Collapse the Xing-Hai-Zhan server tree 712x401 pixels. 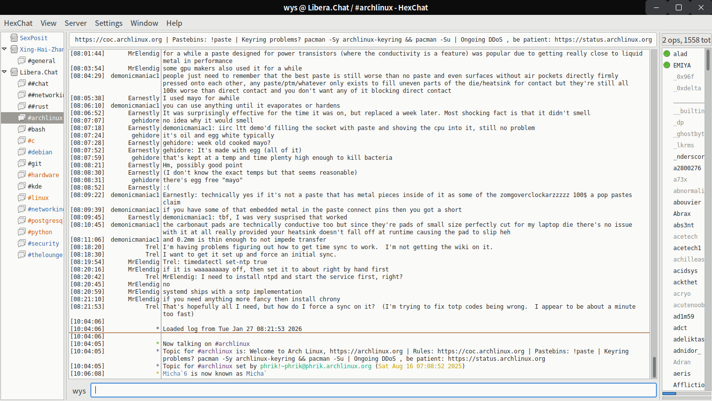pyautogui.click(x=4, y=49)
